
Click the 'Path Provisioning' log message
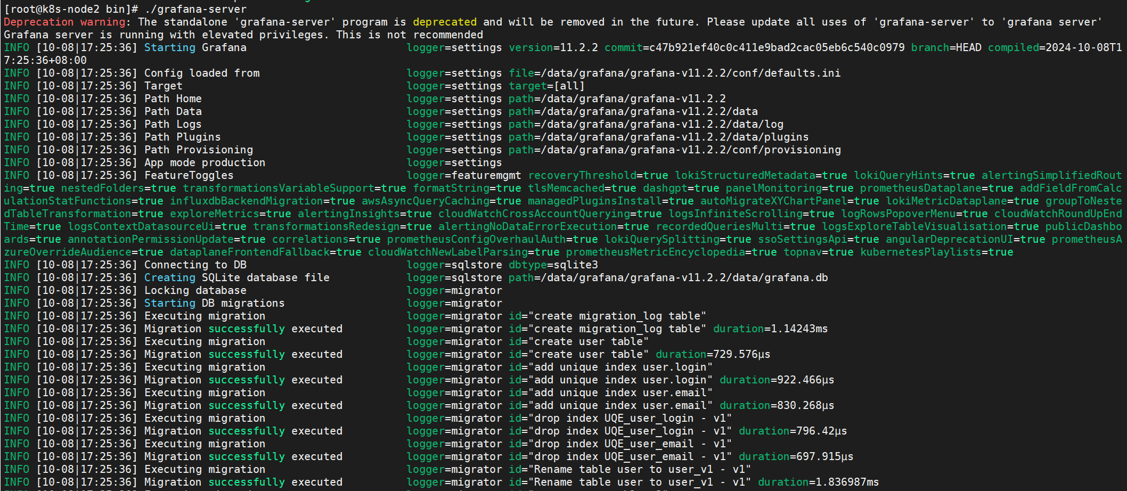point(199,150)
